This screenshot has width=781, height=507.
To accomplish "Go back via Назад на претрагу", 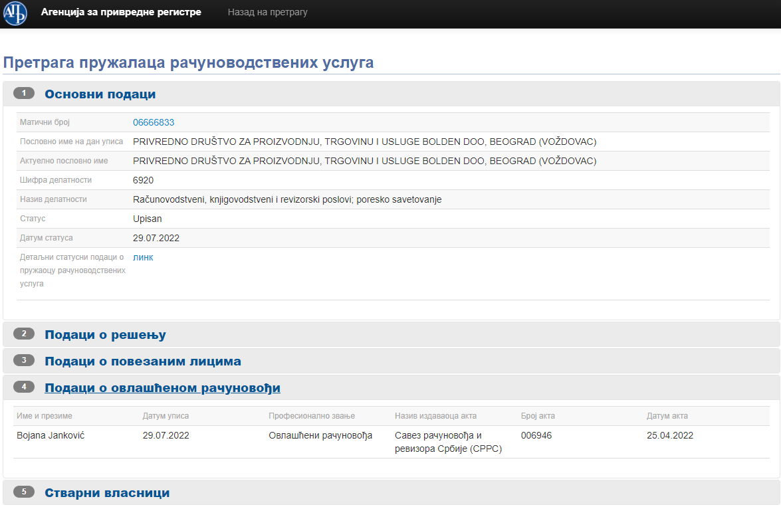I will point(267,12).
